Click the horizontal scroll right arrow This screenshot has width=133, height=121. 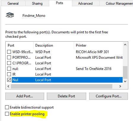pyautogui.click(x=120, y=86)
